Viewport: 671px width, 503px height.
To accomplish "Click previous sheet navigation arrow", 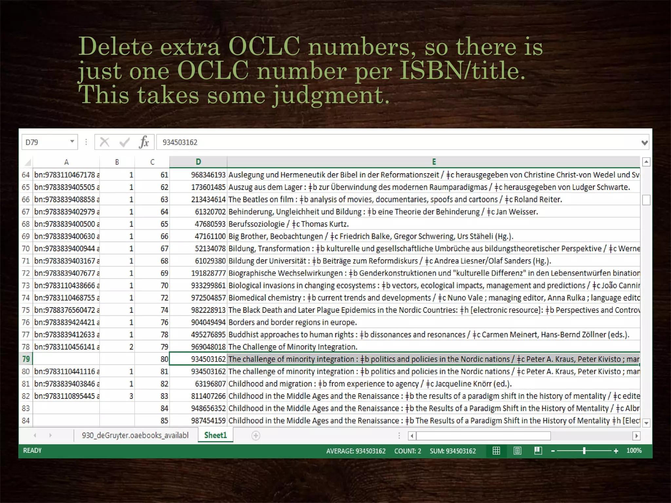I will click(x=35, y=436).
